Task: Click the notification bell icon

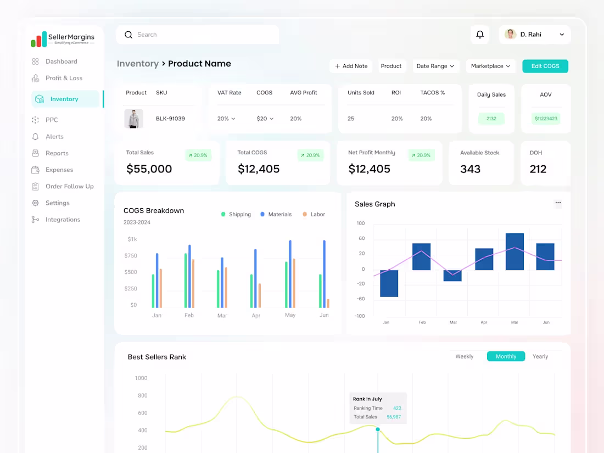Action: pyautogui.click(x=480, y=34)
